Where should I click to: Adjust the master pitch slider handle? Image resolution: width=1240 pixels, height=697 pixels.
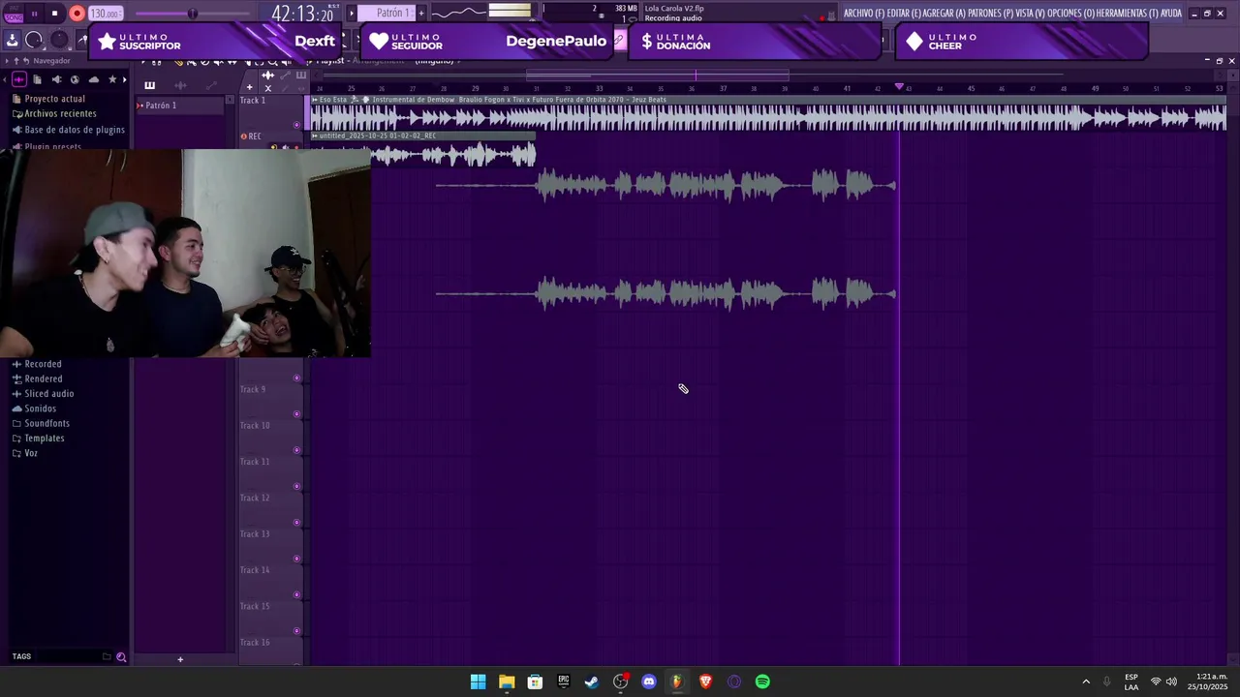coord(192,14)
